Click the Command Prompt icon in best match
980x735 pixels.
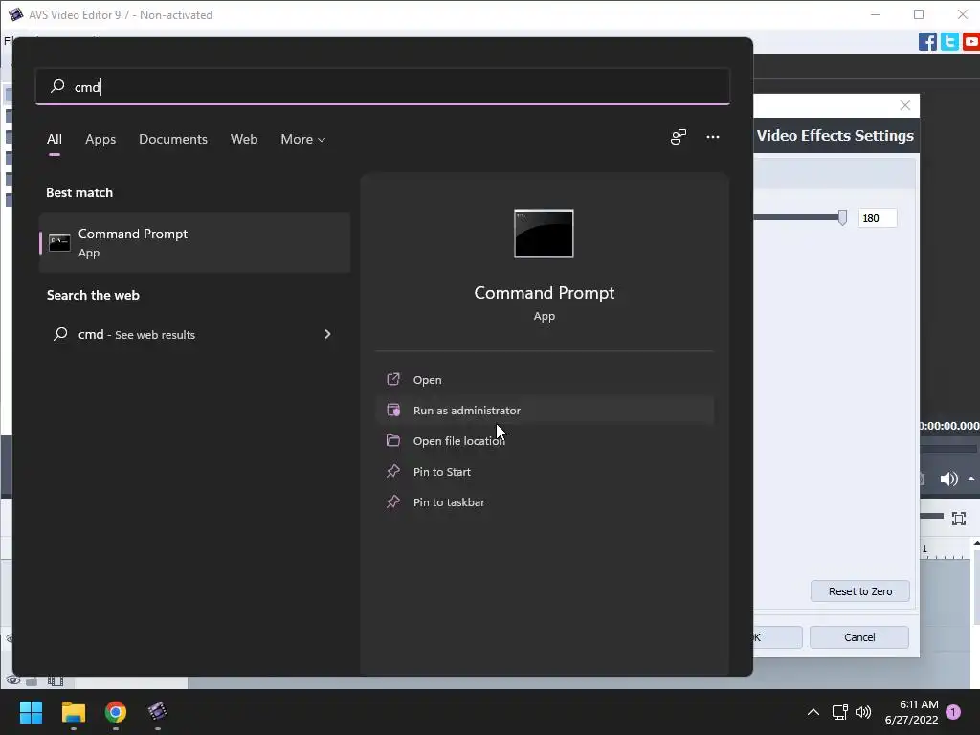[x=59, y=242]
